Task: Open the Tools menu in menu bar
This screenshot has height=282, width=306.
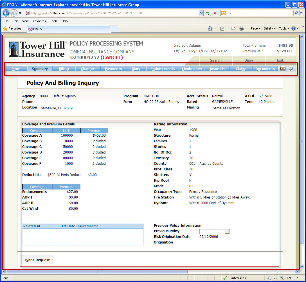Action: (x=54, y=21)
